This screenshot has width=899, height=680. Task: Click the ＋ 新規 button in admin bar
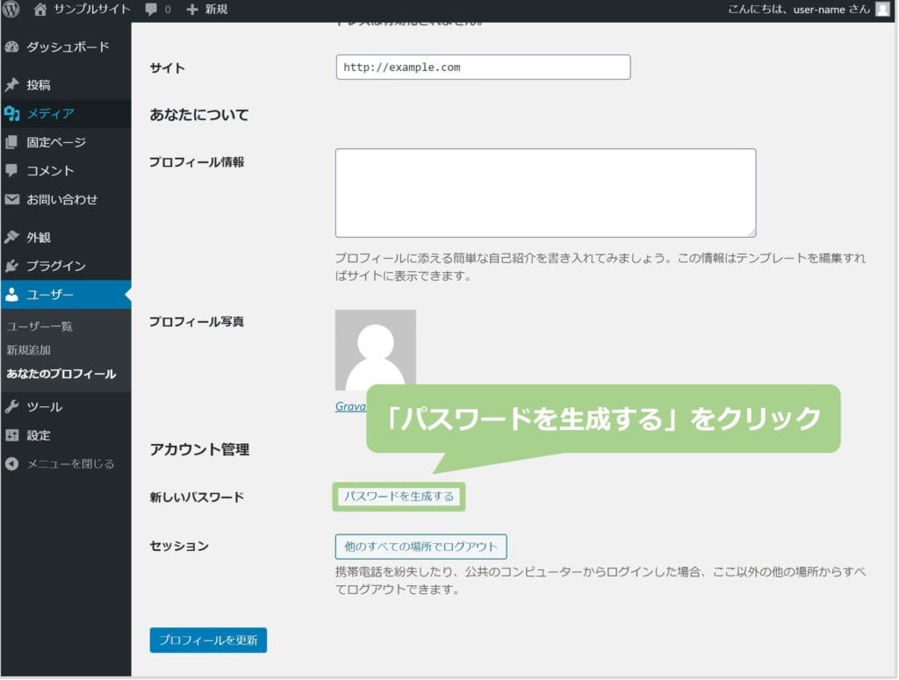pos(207,10)
